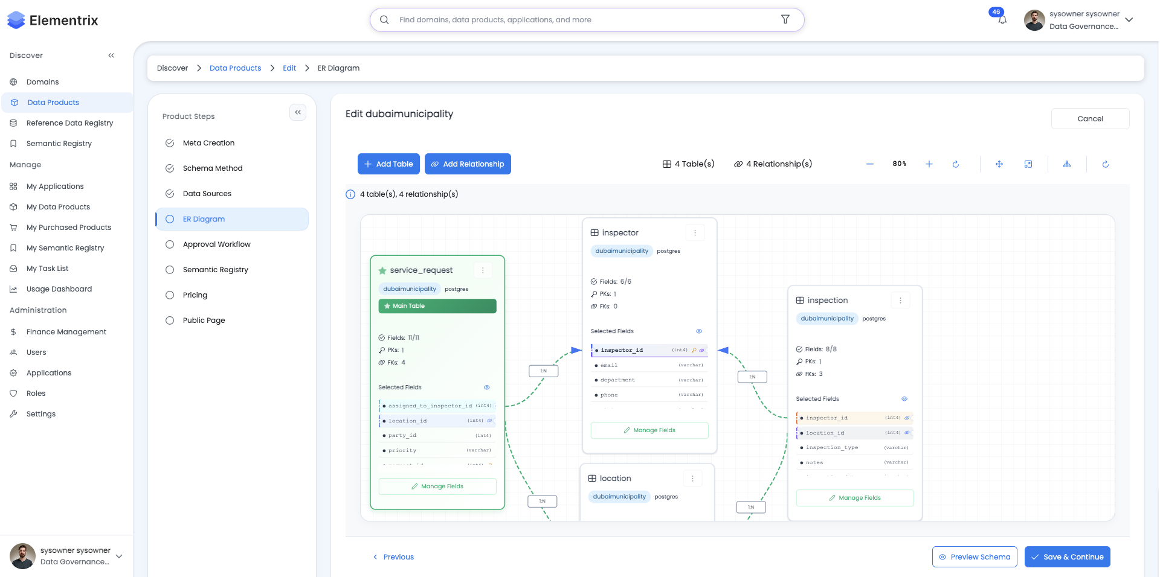The height and width of the screenshot is (577, 1160).
Task: Zoom in using the plus icon
Action: tap(929, 164)
